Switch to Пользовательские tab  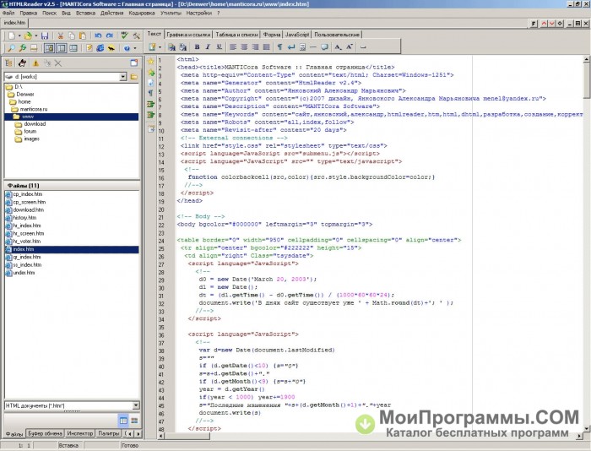337,35
